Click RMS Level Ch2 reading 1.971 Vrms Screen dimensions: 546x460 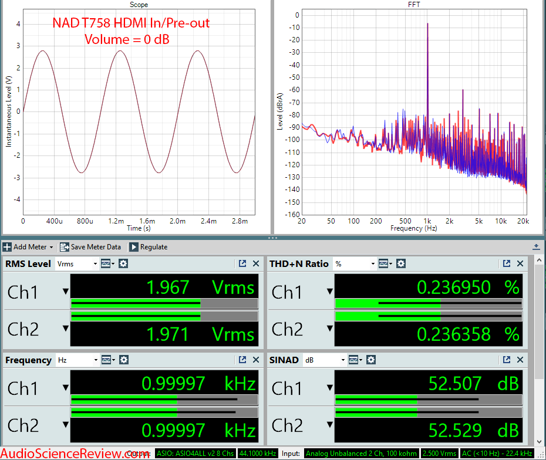[200, 334]
